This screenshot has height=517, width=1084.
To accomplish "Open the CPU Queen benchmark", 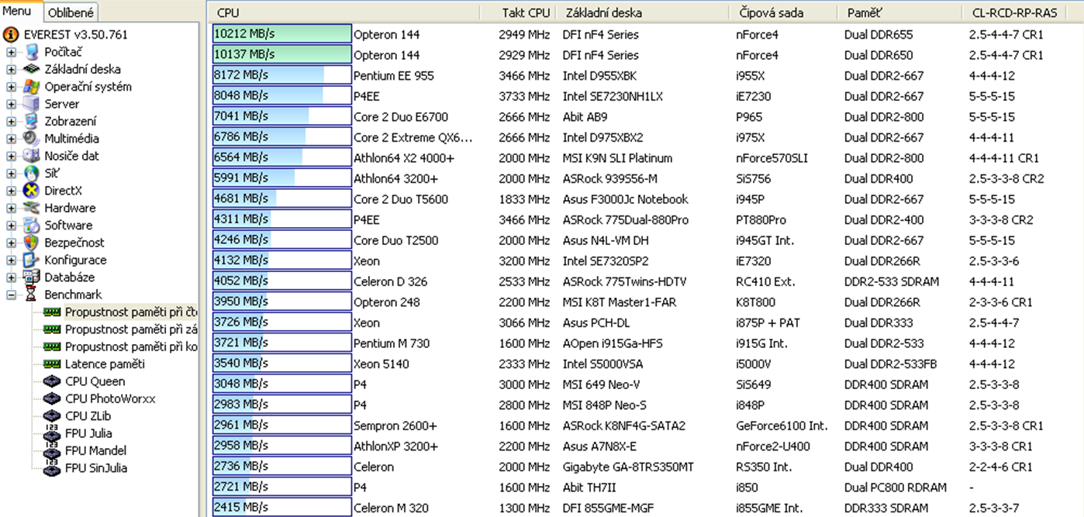I will pyautogui.click(x=95, y=381).
